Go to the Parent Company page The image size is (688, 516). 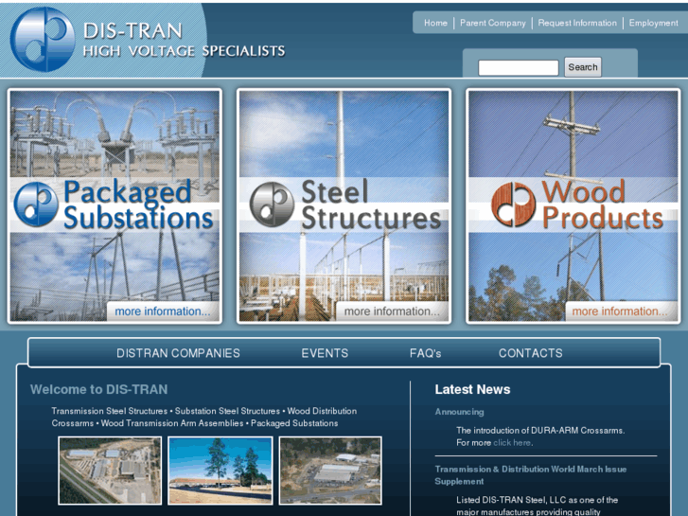click(493, 23)
